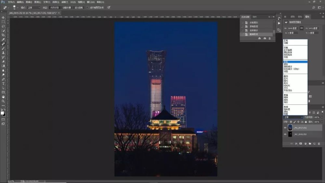This screenshot has height=183, width=325.
Task: Open the 图像(I) menu
Action: [29, 2]
